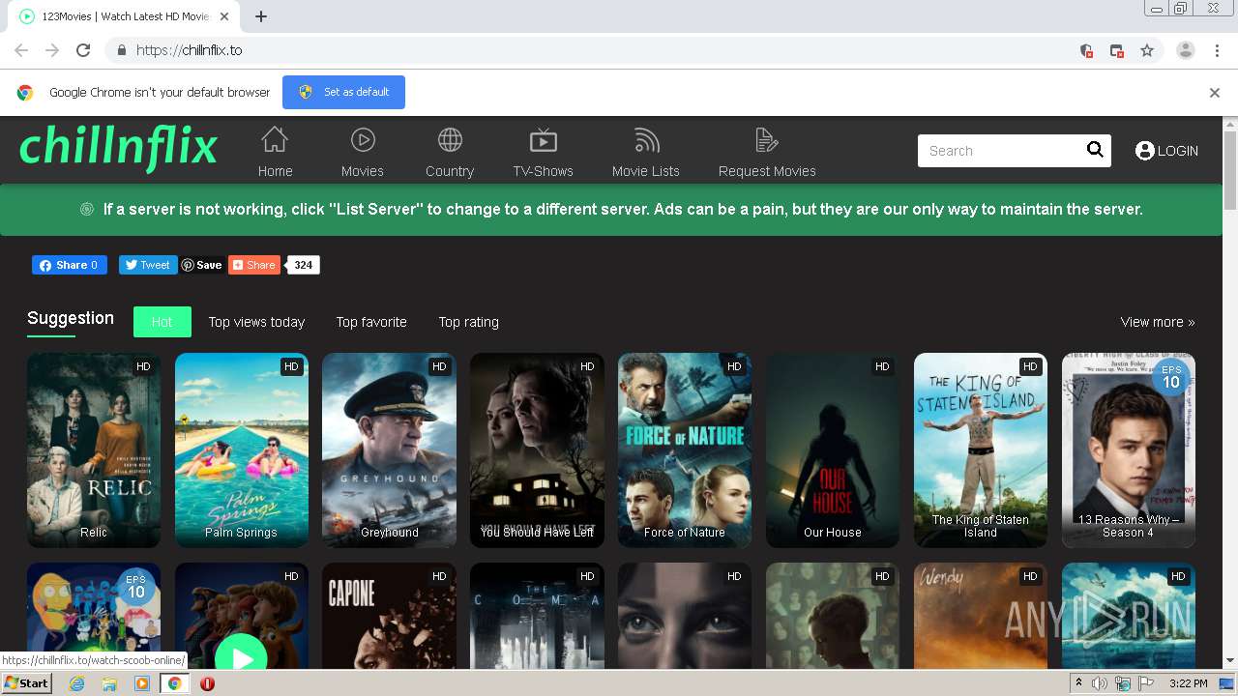This screenshot has height=696, width=1238.
Task: Switch to Top rating tab
Action: [x=468, y=322]
